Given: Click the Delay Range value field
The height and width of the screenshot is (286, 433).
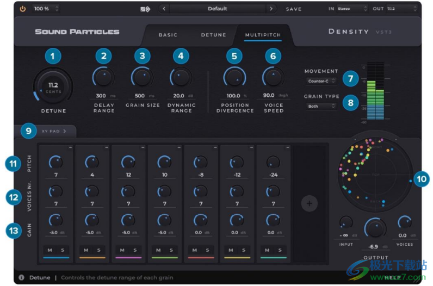Looking at the screenshot, I should pos(101,96).
